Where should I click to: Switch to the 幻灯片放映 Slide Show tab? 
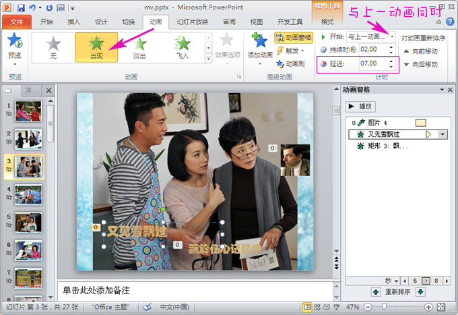coord(193,22)
